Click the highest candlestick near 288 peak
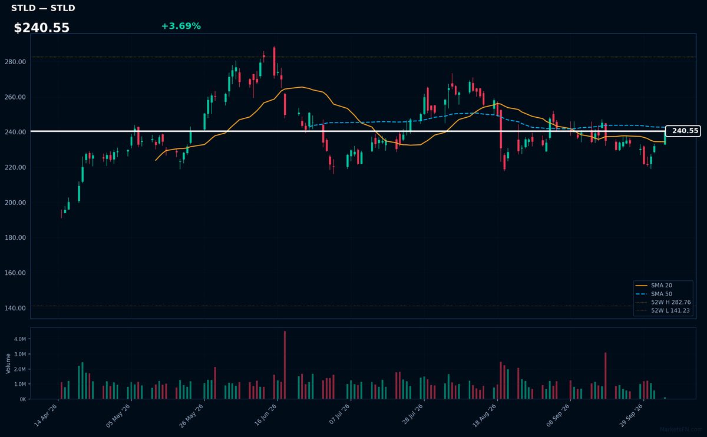707x437 pixels. pos(274,61)
